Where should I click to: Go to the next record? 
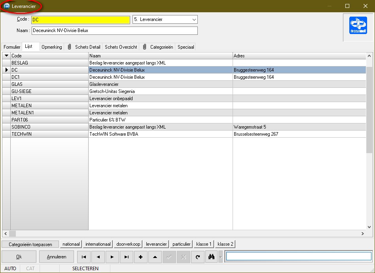pos(112,257)
